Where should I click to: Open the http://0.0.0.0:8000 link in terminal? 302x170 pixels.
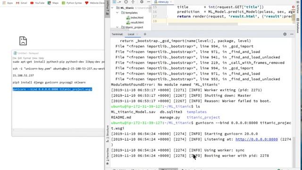tap(257, 139)
